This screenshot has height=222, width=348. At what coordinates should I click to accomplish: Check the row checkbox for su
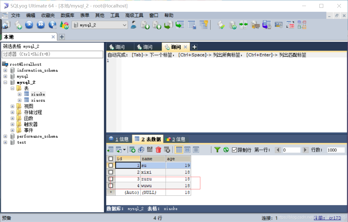pos(111,165)
